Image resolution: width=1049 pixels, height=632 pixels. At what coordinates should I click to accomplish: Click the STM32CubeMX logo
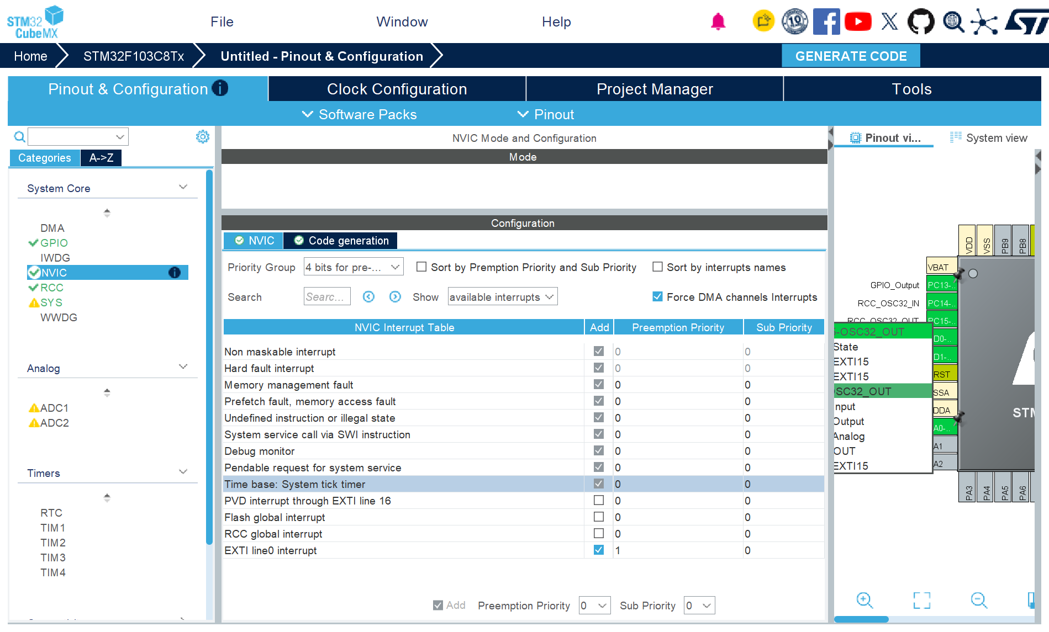click(35, 22)
